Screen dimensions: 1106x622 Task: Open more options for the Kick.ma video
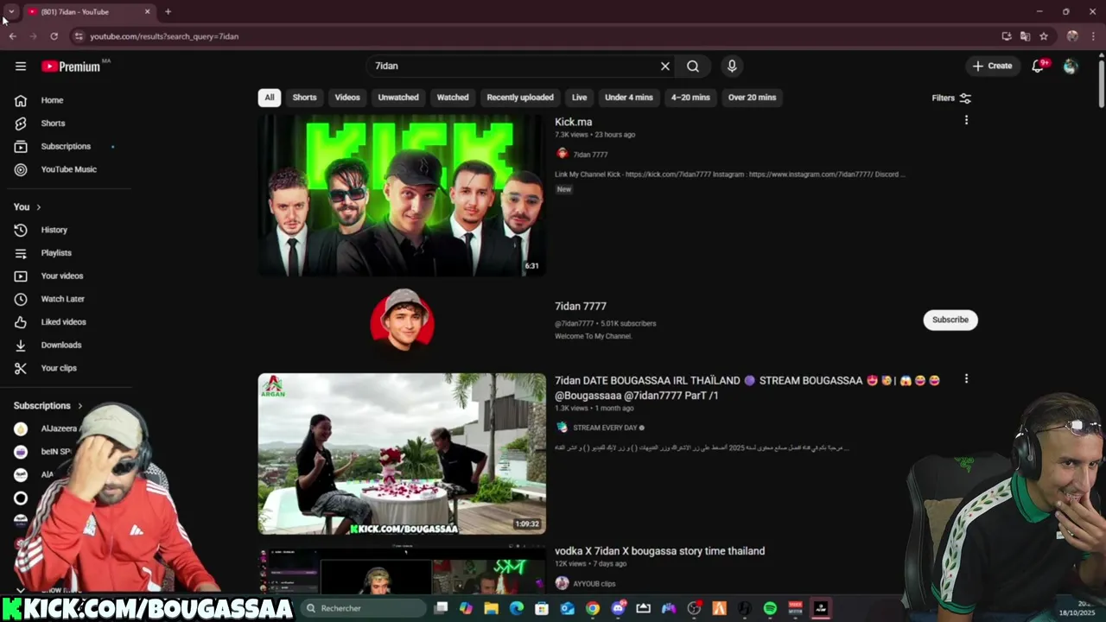tap(966, 120)
